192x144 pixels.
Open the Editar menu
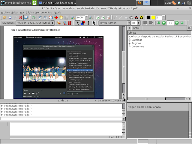point(15,13)
